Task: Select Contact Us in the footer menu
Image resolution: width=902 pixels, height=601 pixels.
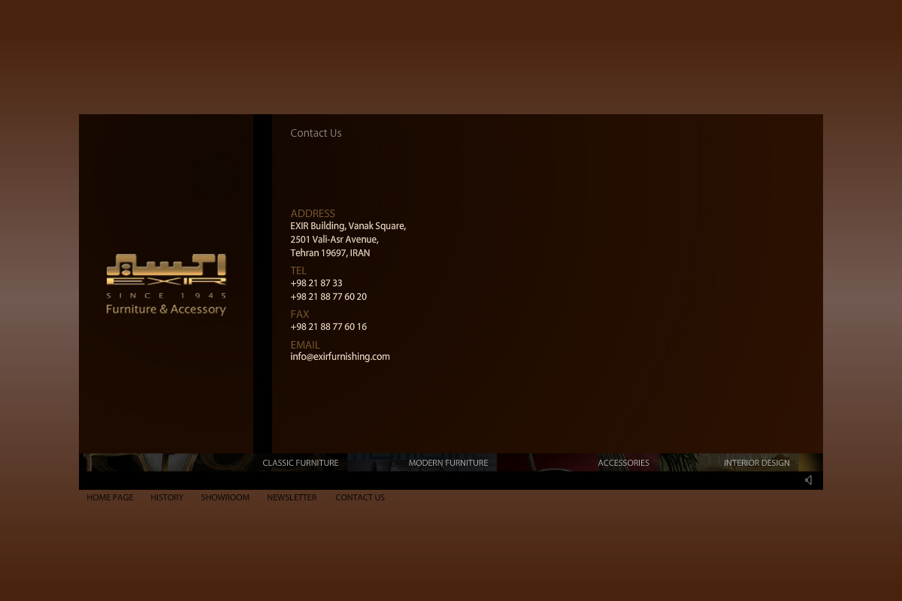Action: point(360,497)
